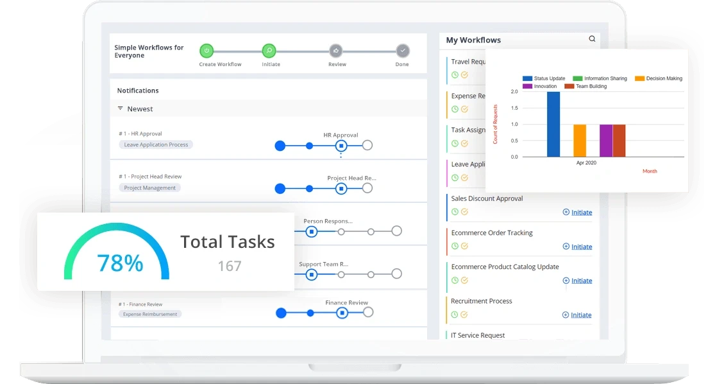
Task: Click the HR Approval progress step marker
Action: pos(341,146)
